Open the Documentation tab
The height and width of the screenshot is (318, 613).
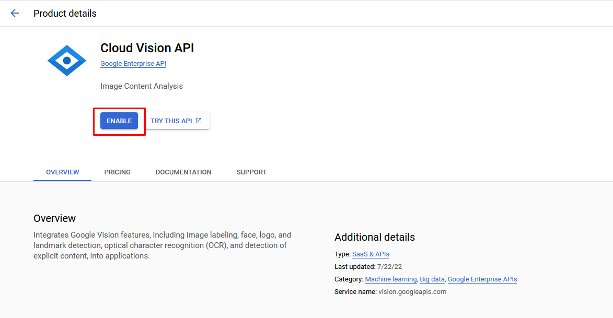183,172
